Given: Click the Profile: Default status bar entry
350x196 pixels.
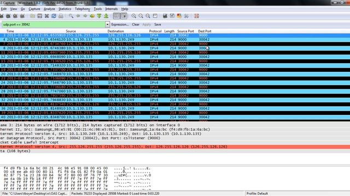Looking at the screenshot, I should [257, 194].
